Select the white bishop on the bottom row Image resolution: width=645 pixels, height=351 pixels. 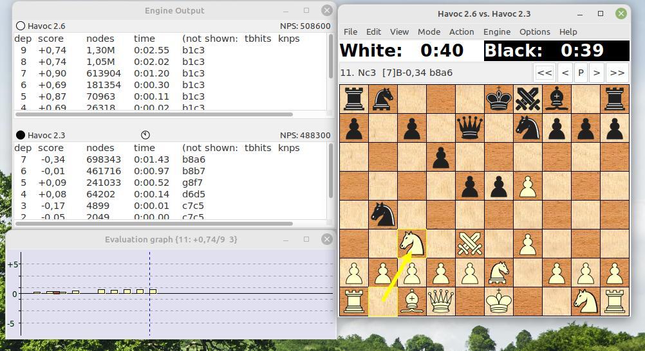pos(412,301)
